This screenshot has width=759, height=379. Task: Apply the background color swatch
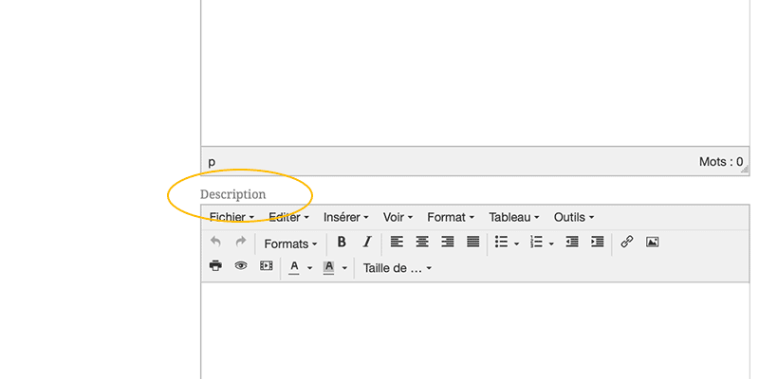point(328,267)
